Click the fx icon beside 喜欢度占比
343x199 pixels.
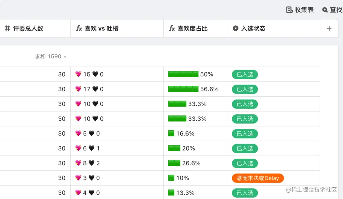pos(172,28)
